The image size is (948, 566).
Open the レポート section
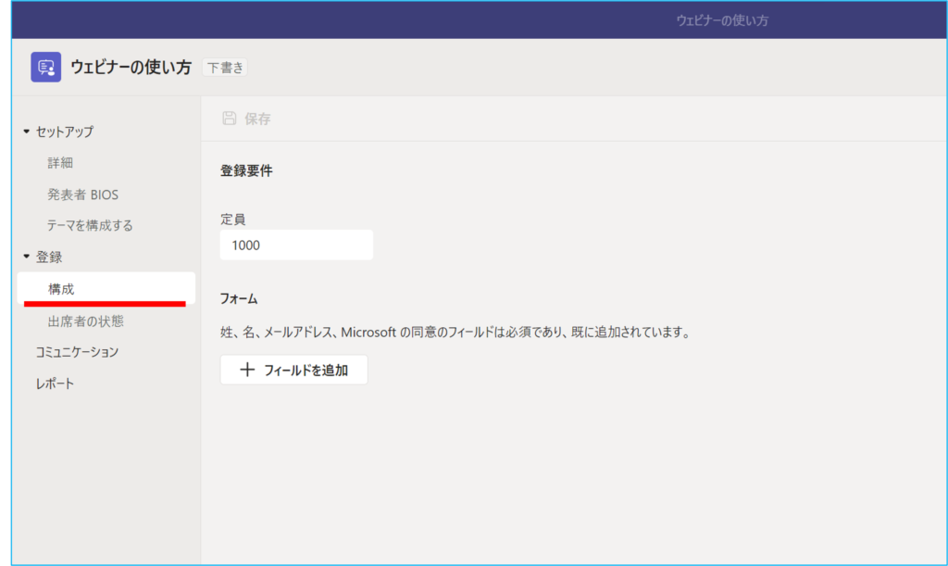55,384
